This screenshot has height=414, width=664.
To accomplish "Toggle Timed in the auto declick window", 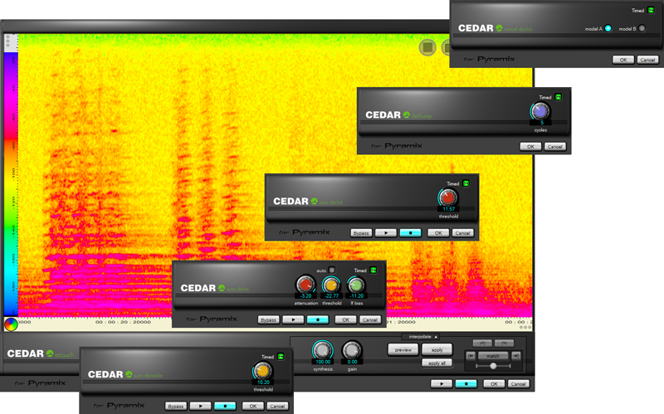I will click(466, 183).
